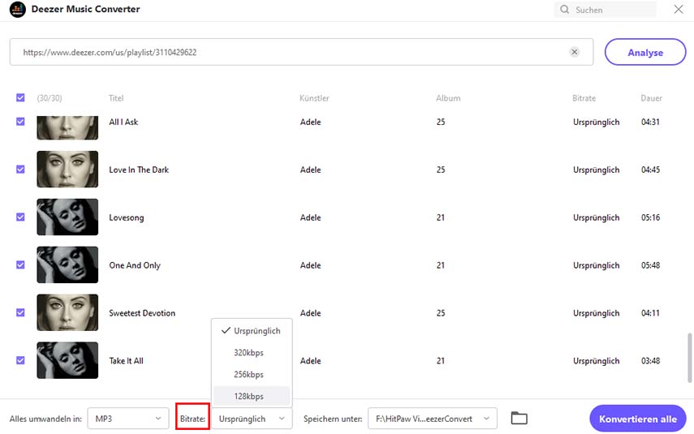Click the Titel column header
Image resolution: width=694 pixels, height=434 pixels.
point(116,98)
